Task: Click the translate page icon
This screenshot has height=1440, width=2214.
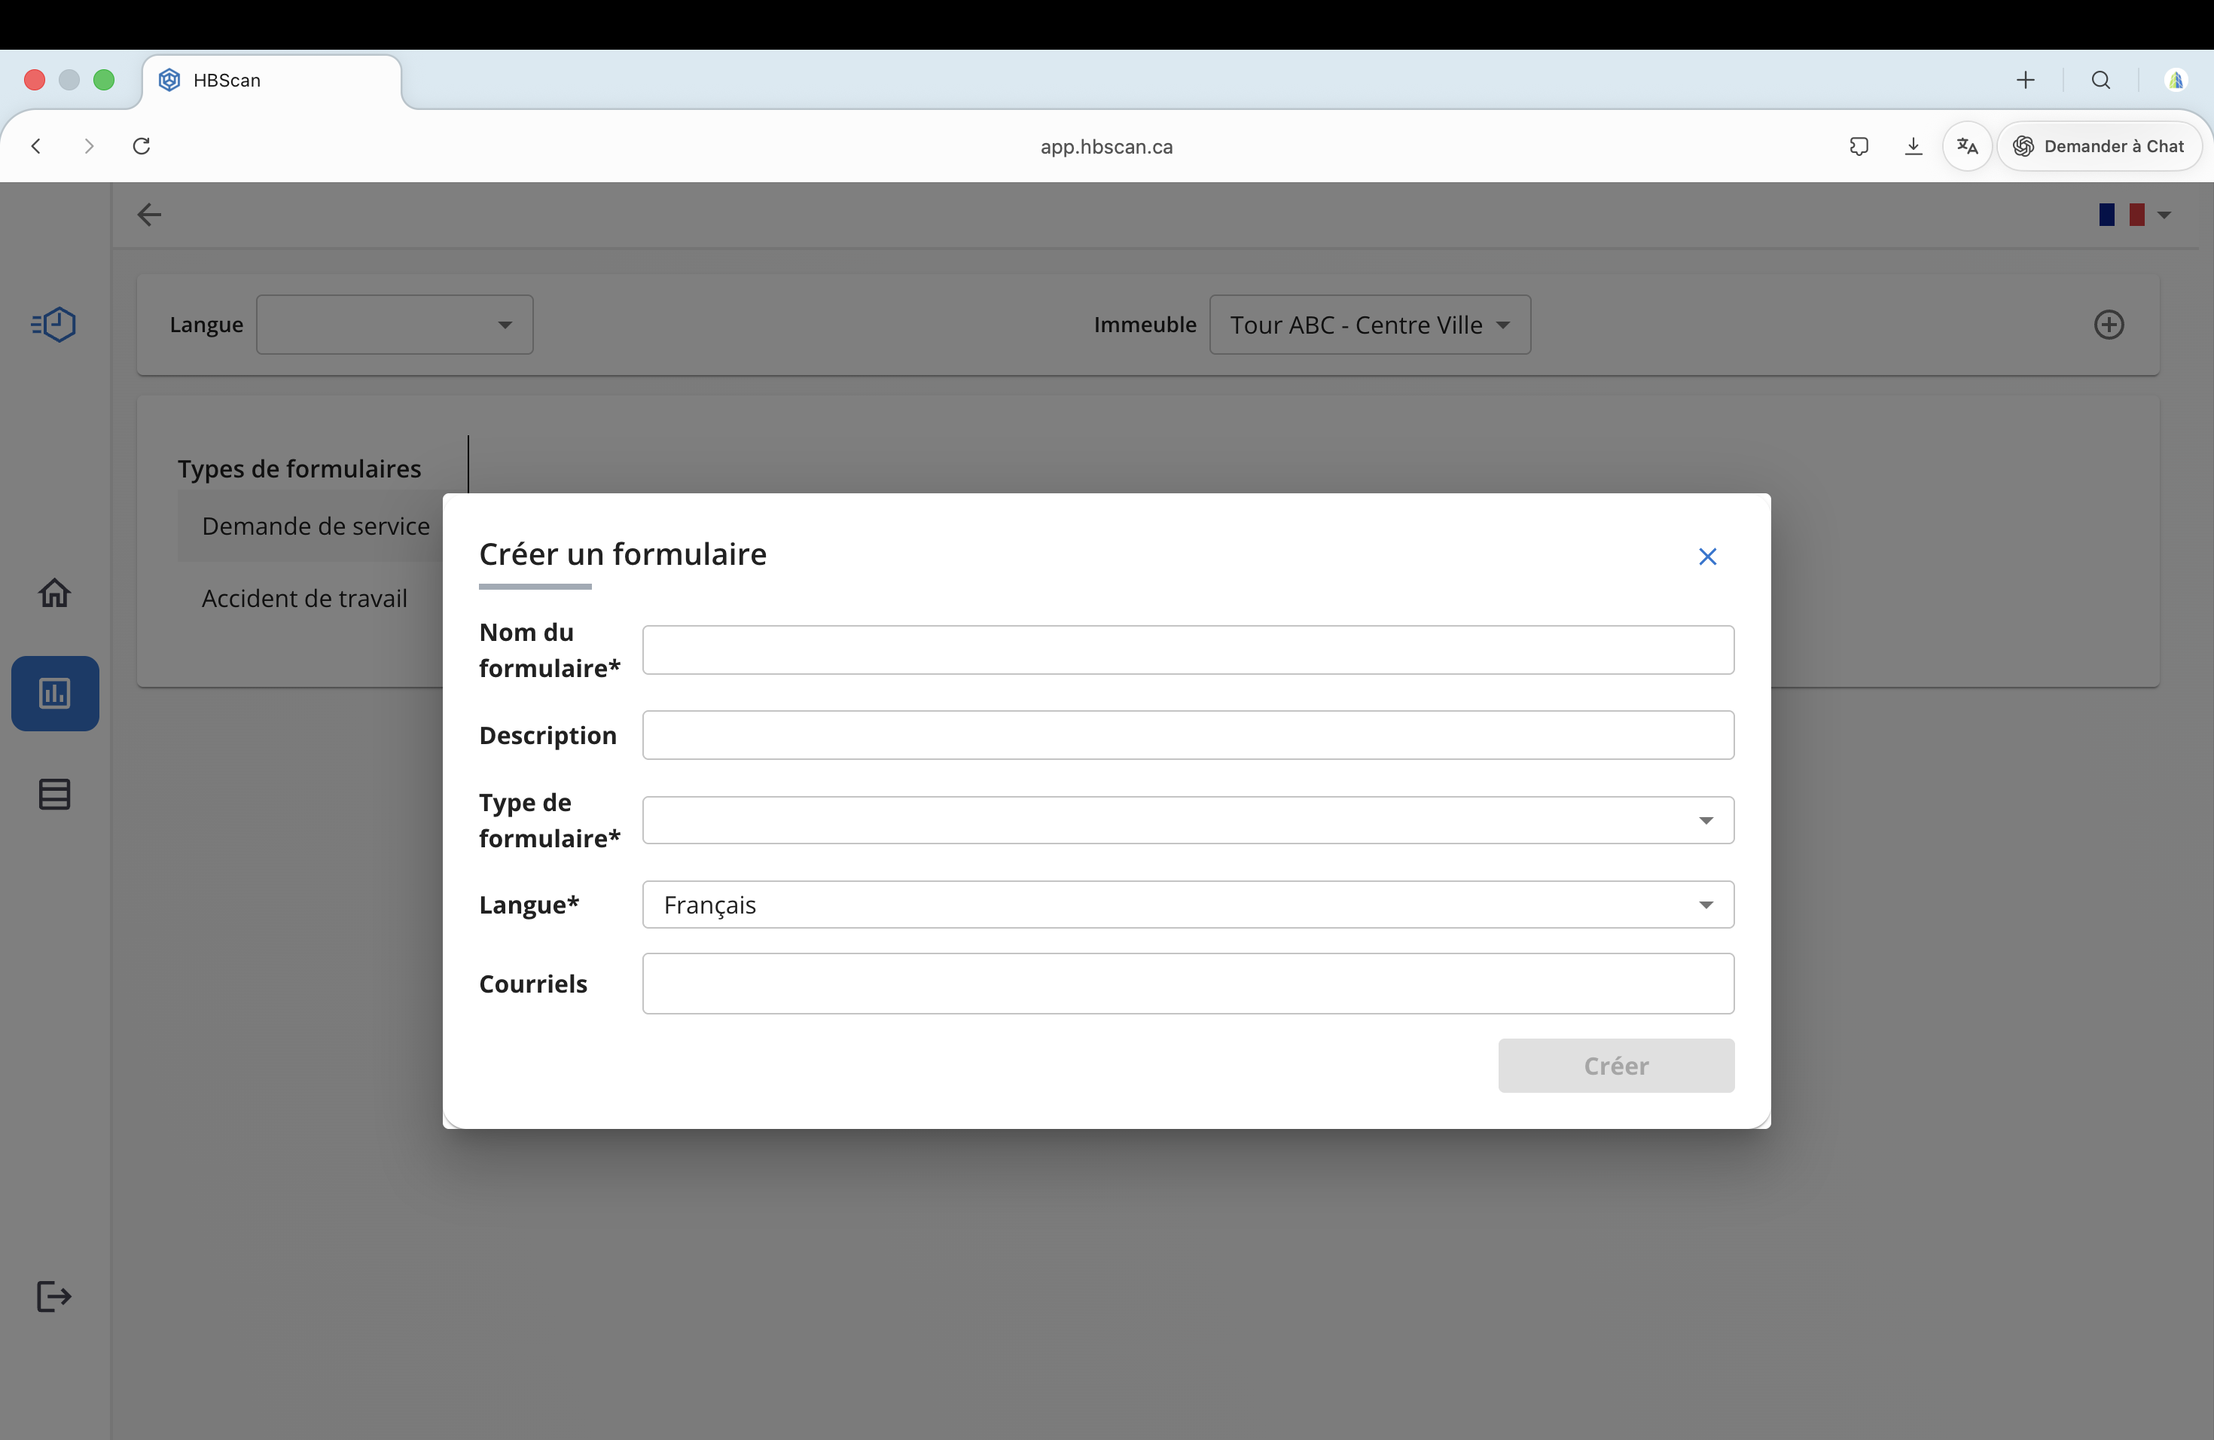Action: pos(1966,146)
